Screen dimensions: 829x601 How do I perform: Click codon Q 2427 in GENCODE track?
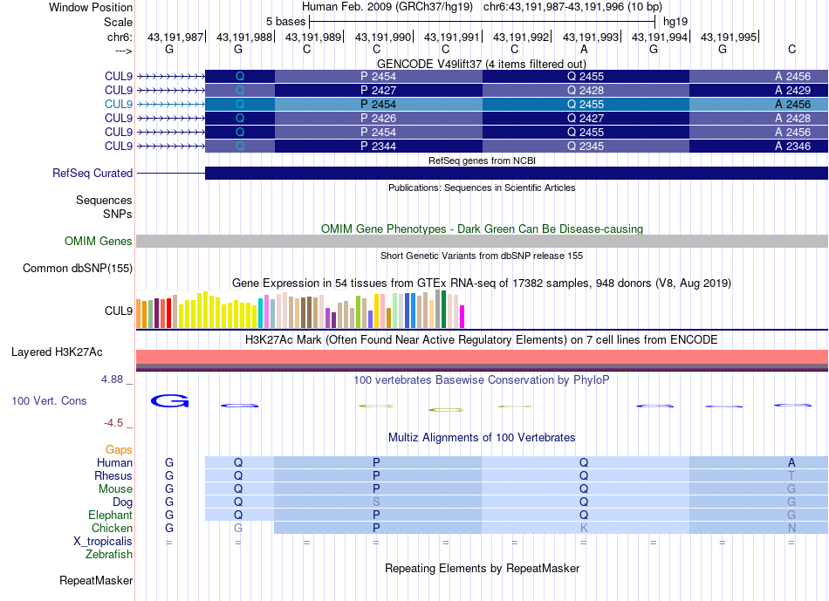pos(586,119)
